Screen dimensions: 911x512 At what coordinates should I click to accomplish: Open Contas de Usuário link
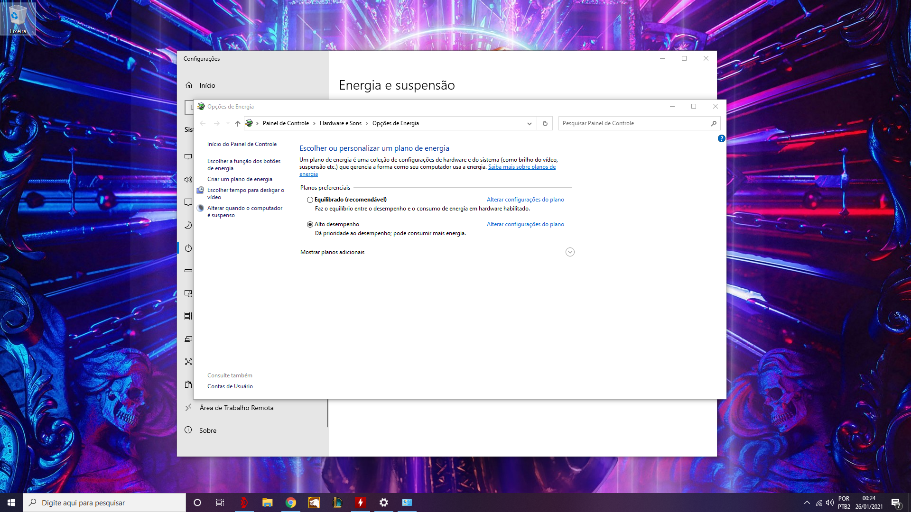tap(230, 386)
